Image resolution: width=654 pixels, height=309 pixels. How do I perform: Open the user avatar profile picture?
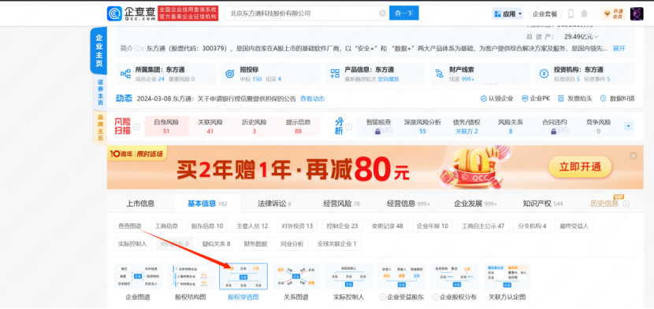637,13
